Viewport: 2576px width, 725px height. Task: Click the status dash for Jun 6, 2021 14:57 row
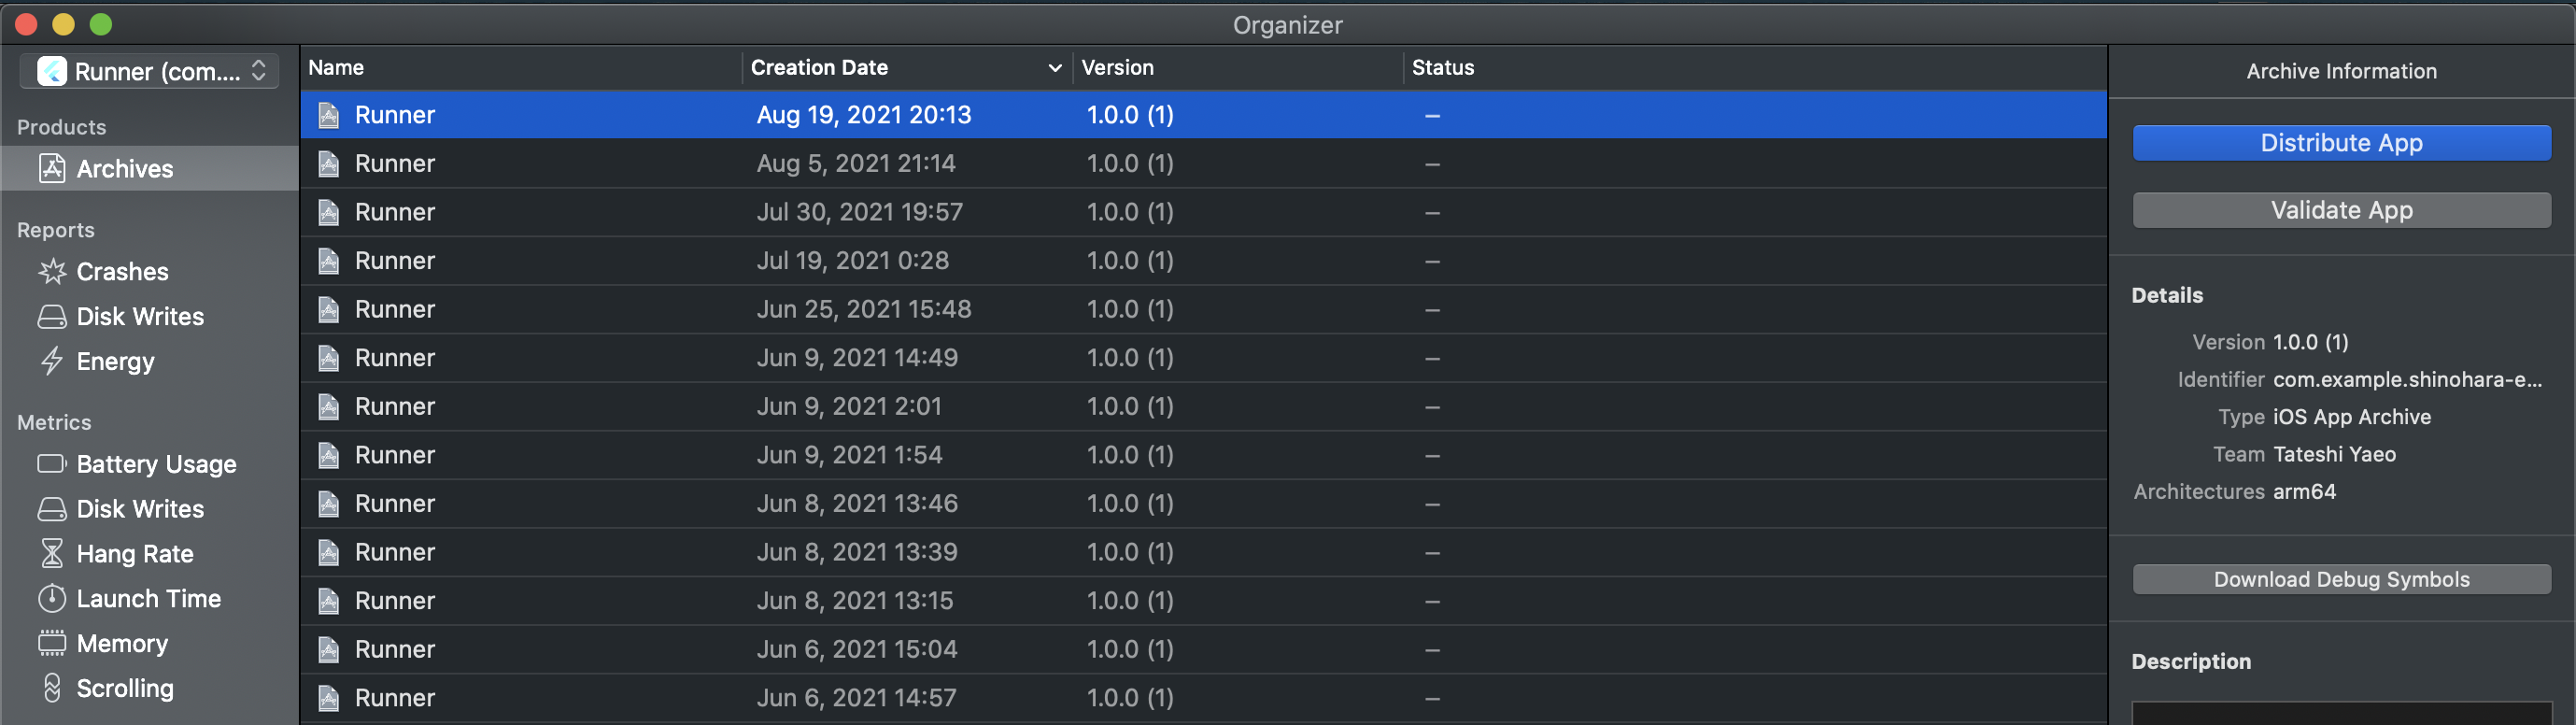click(x=1432, y=699)
